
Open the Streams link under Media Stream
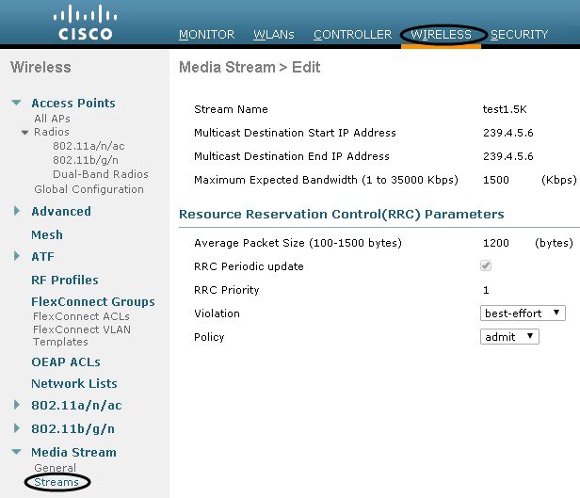click(56, 482)
